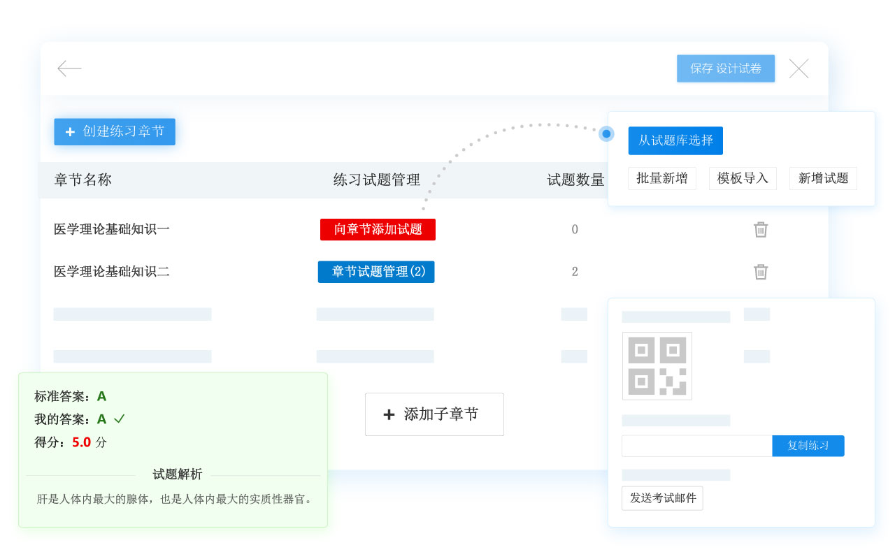
Task: Click the blue dot marker on popup
Action: click(x=606, y=133)
